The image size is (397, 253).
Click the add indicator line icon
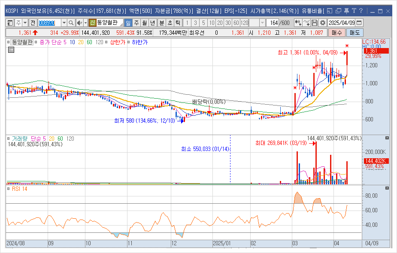pyautogui.click(x=306, y=23)
